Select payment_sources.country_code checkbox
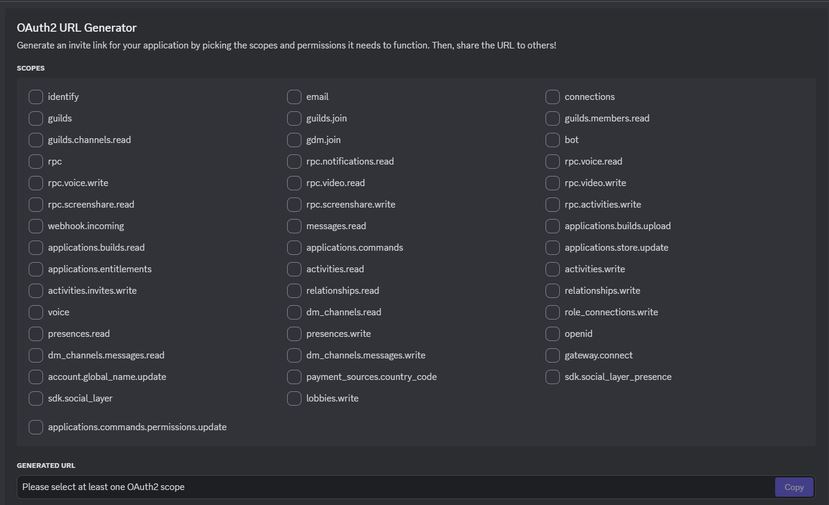Viewport: 829px width, 505px height. coord(294,377)
